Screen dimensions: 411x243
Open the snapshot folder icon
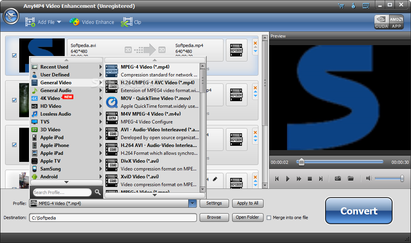(x=351, y=179)
